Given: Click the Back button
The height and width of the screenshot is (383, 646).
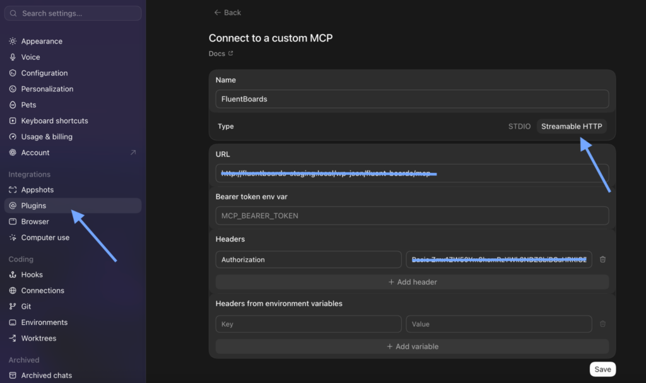Looking at the screenshot, I should pos(227,13).
